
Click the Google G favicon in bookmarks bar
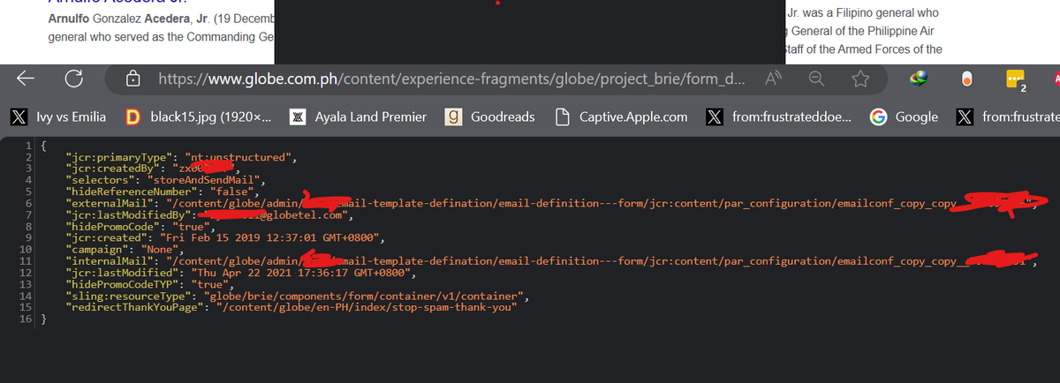click(x=877, y=116)
